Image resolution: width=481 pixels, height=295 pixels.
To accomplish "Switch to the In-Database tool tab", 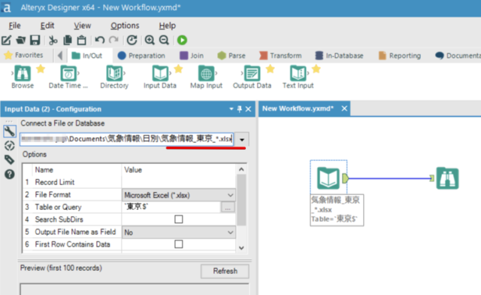I will (x=339, y=56).
